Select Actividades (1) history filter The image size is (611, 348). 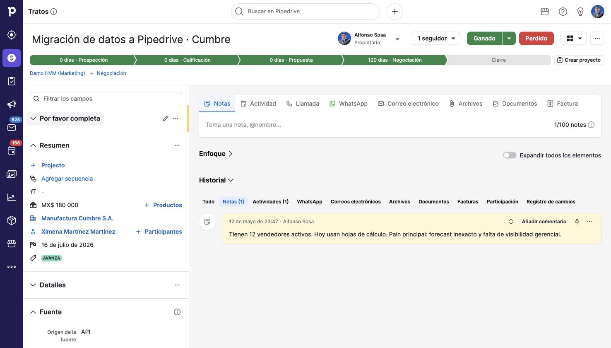(x=271, y=202)
